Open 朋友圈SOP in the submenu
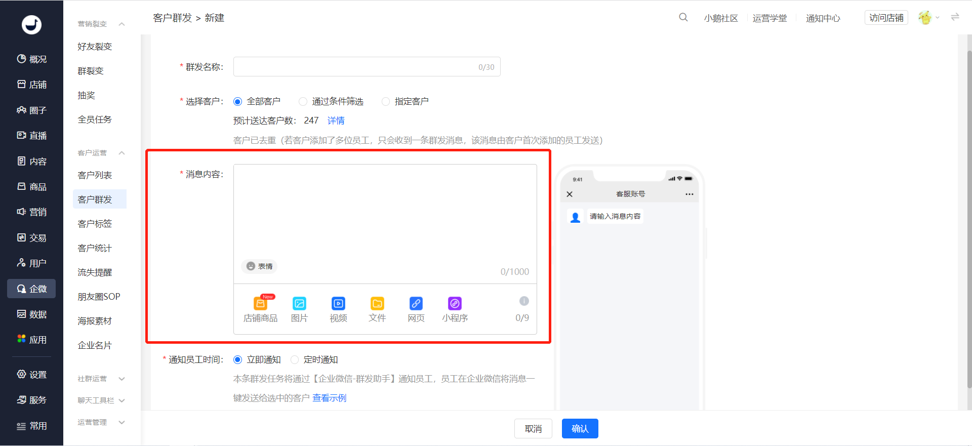The width and height of the screenshot is (972, 446). pyautogui.click(x=99, y=297)
